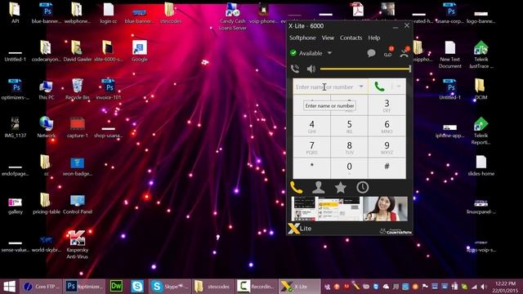The height and width of the screenshot is (294, 523).
Task: Select the Recycle Bin desktop icon
Action: coord(78,89)
